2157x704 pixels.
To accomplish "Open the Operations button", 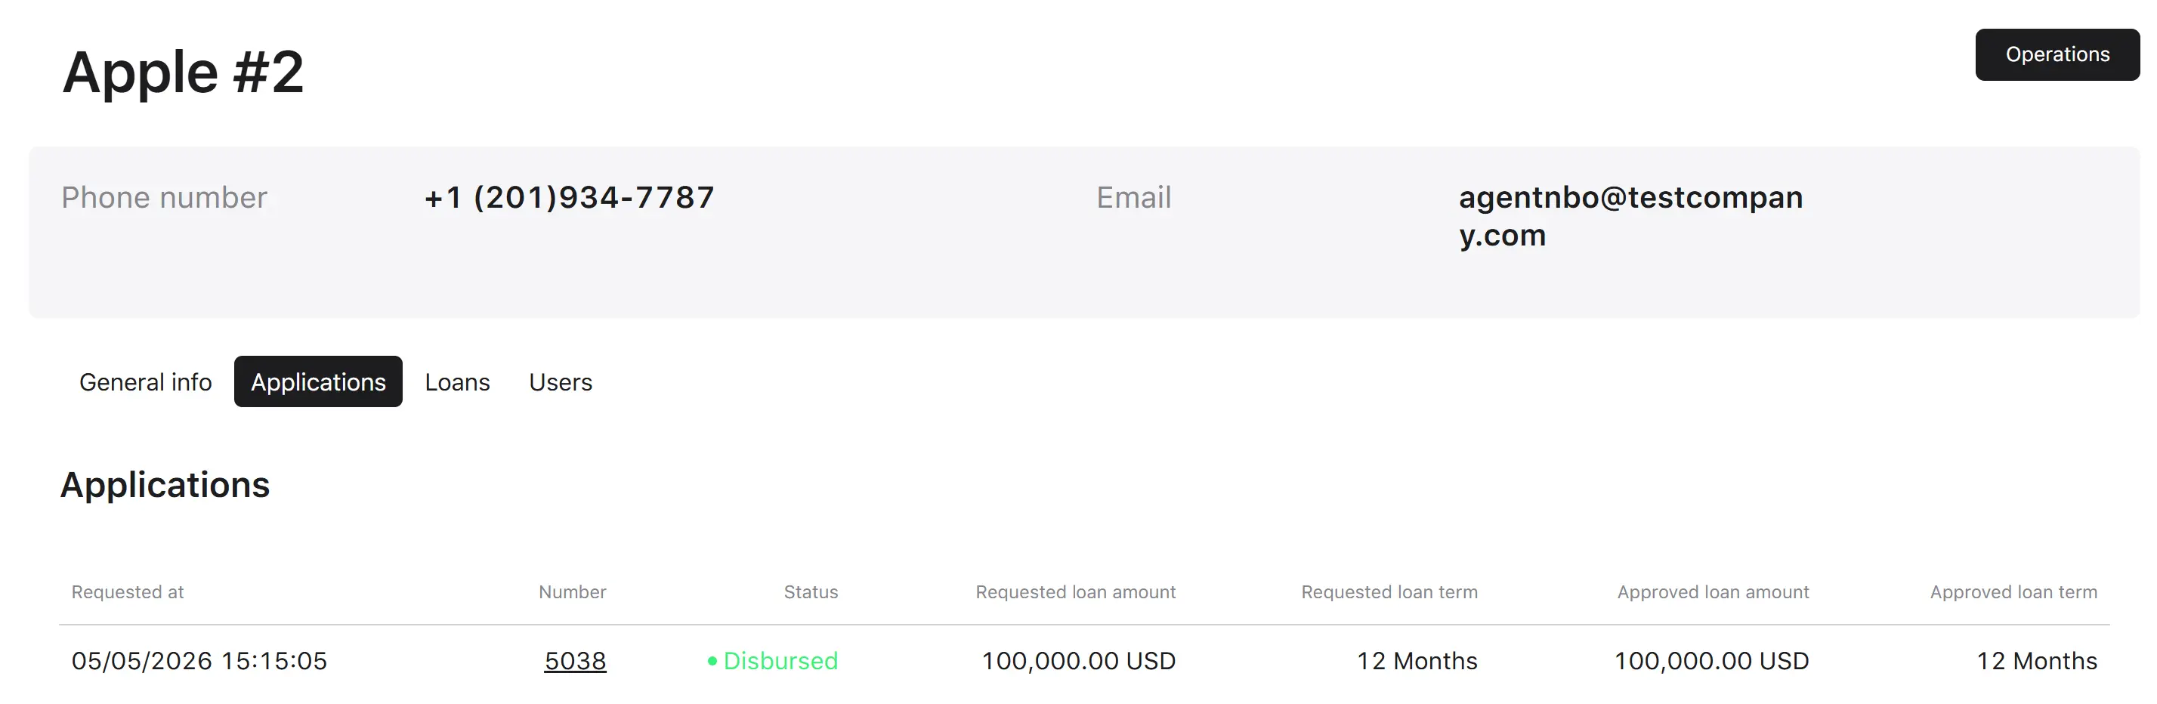I will coord(2057,54).
